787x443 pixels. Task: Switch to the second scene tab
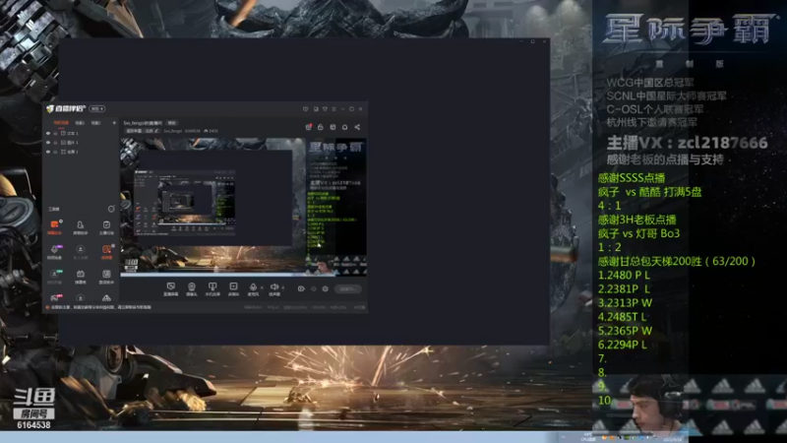[x=80, y=123]
